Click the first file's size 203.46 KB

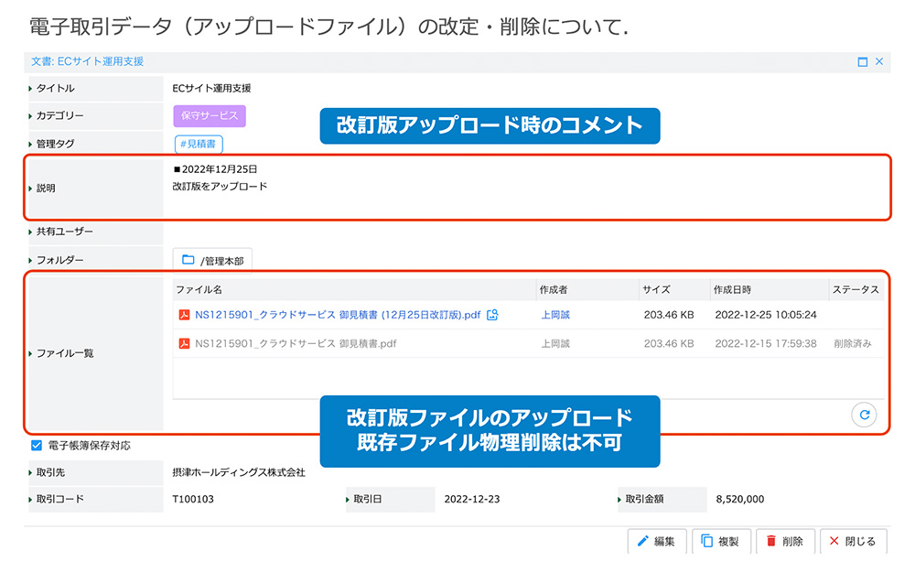pos(669,315)
